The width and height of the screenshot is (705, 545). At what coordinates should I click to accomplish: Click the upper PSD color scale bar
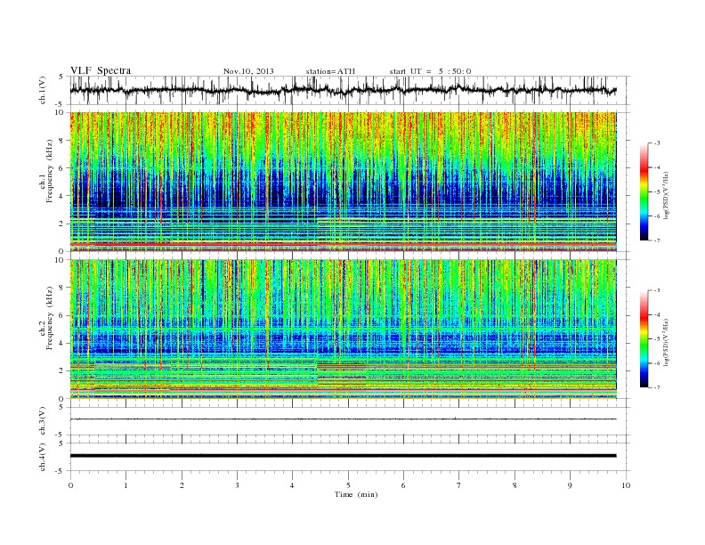[644, 192]
